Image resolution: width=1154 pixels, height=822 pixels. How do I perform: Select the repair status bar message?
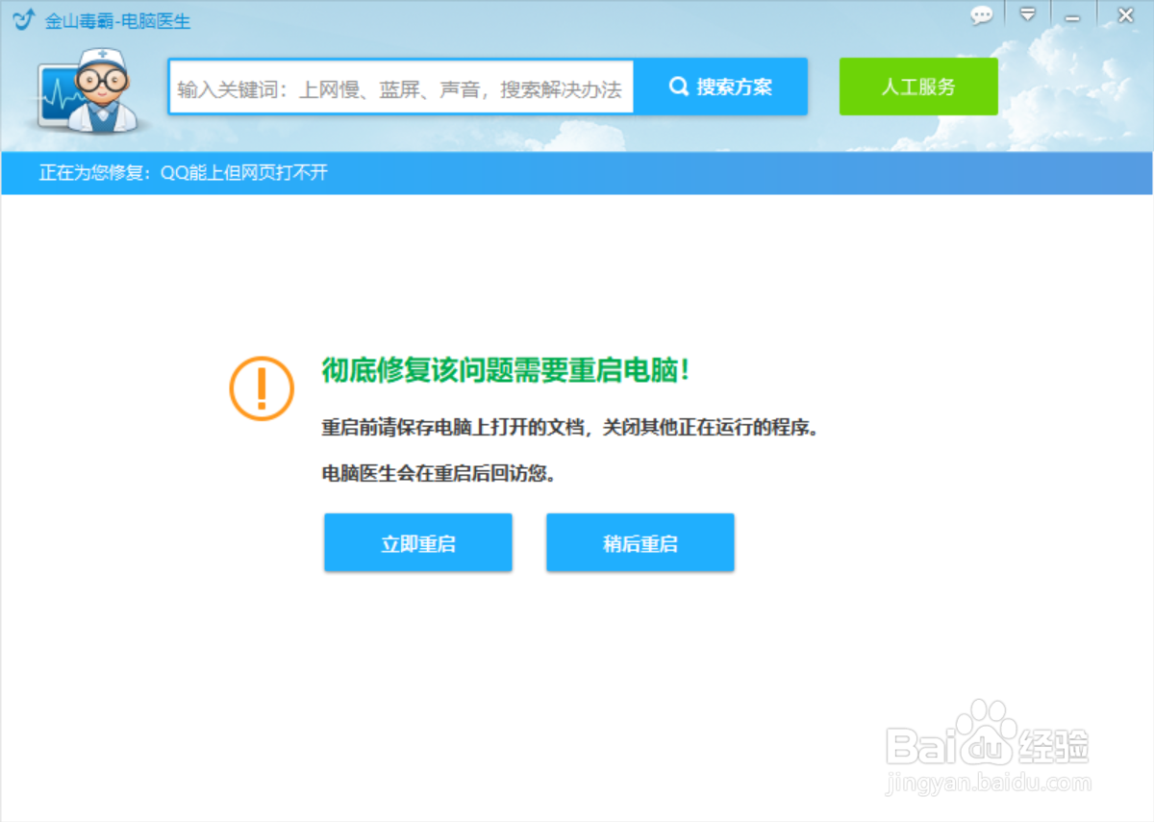tap(183, 173)
